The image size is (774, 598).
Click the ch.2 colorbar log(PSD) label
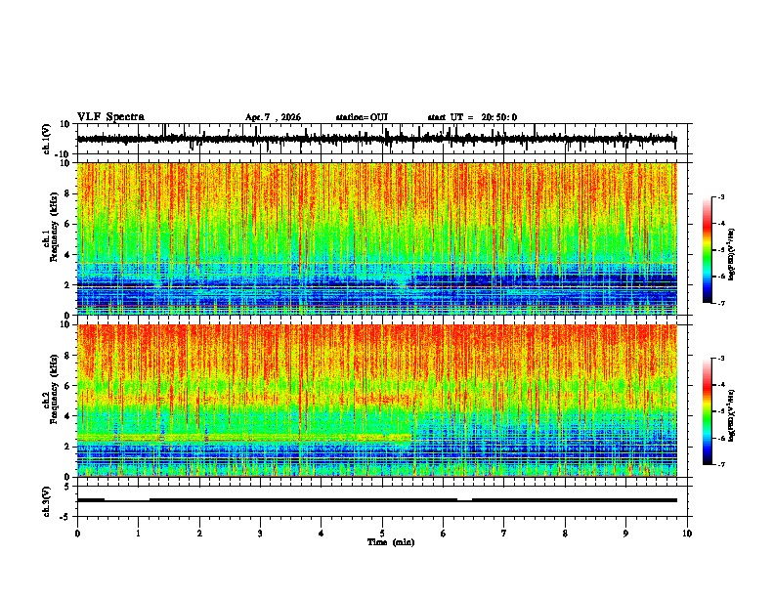[731, 415]
